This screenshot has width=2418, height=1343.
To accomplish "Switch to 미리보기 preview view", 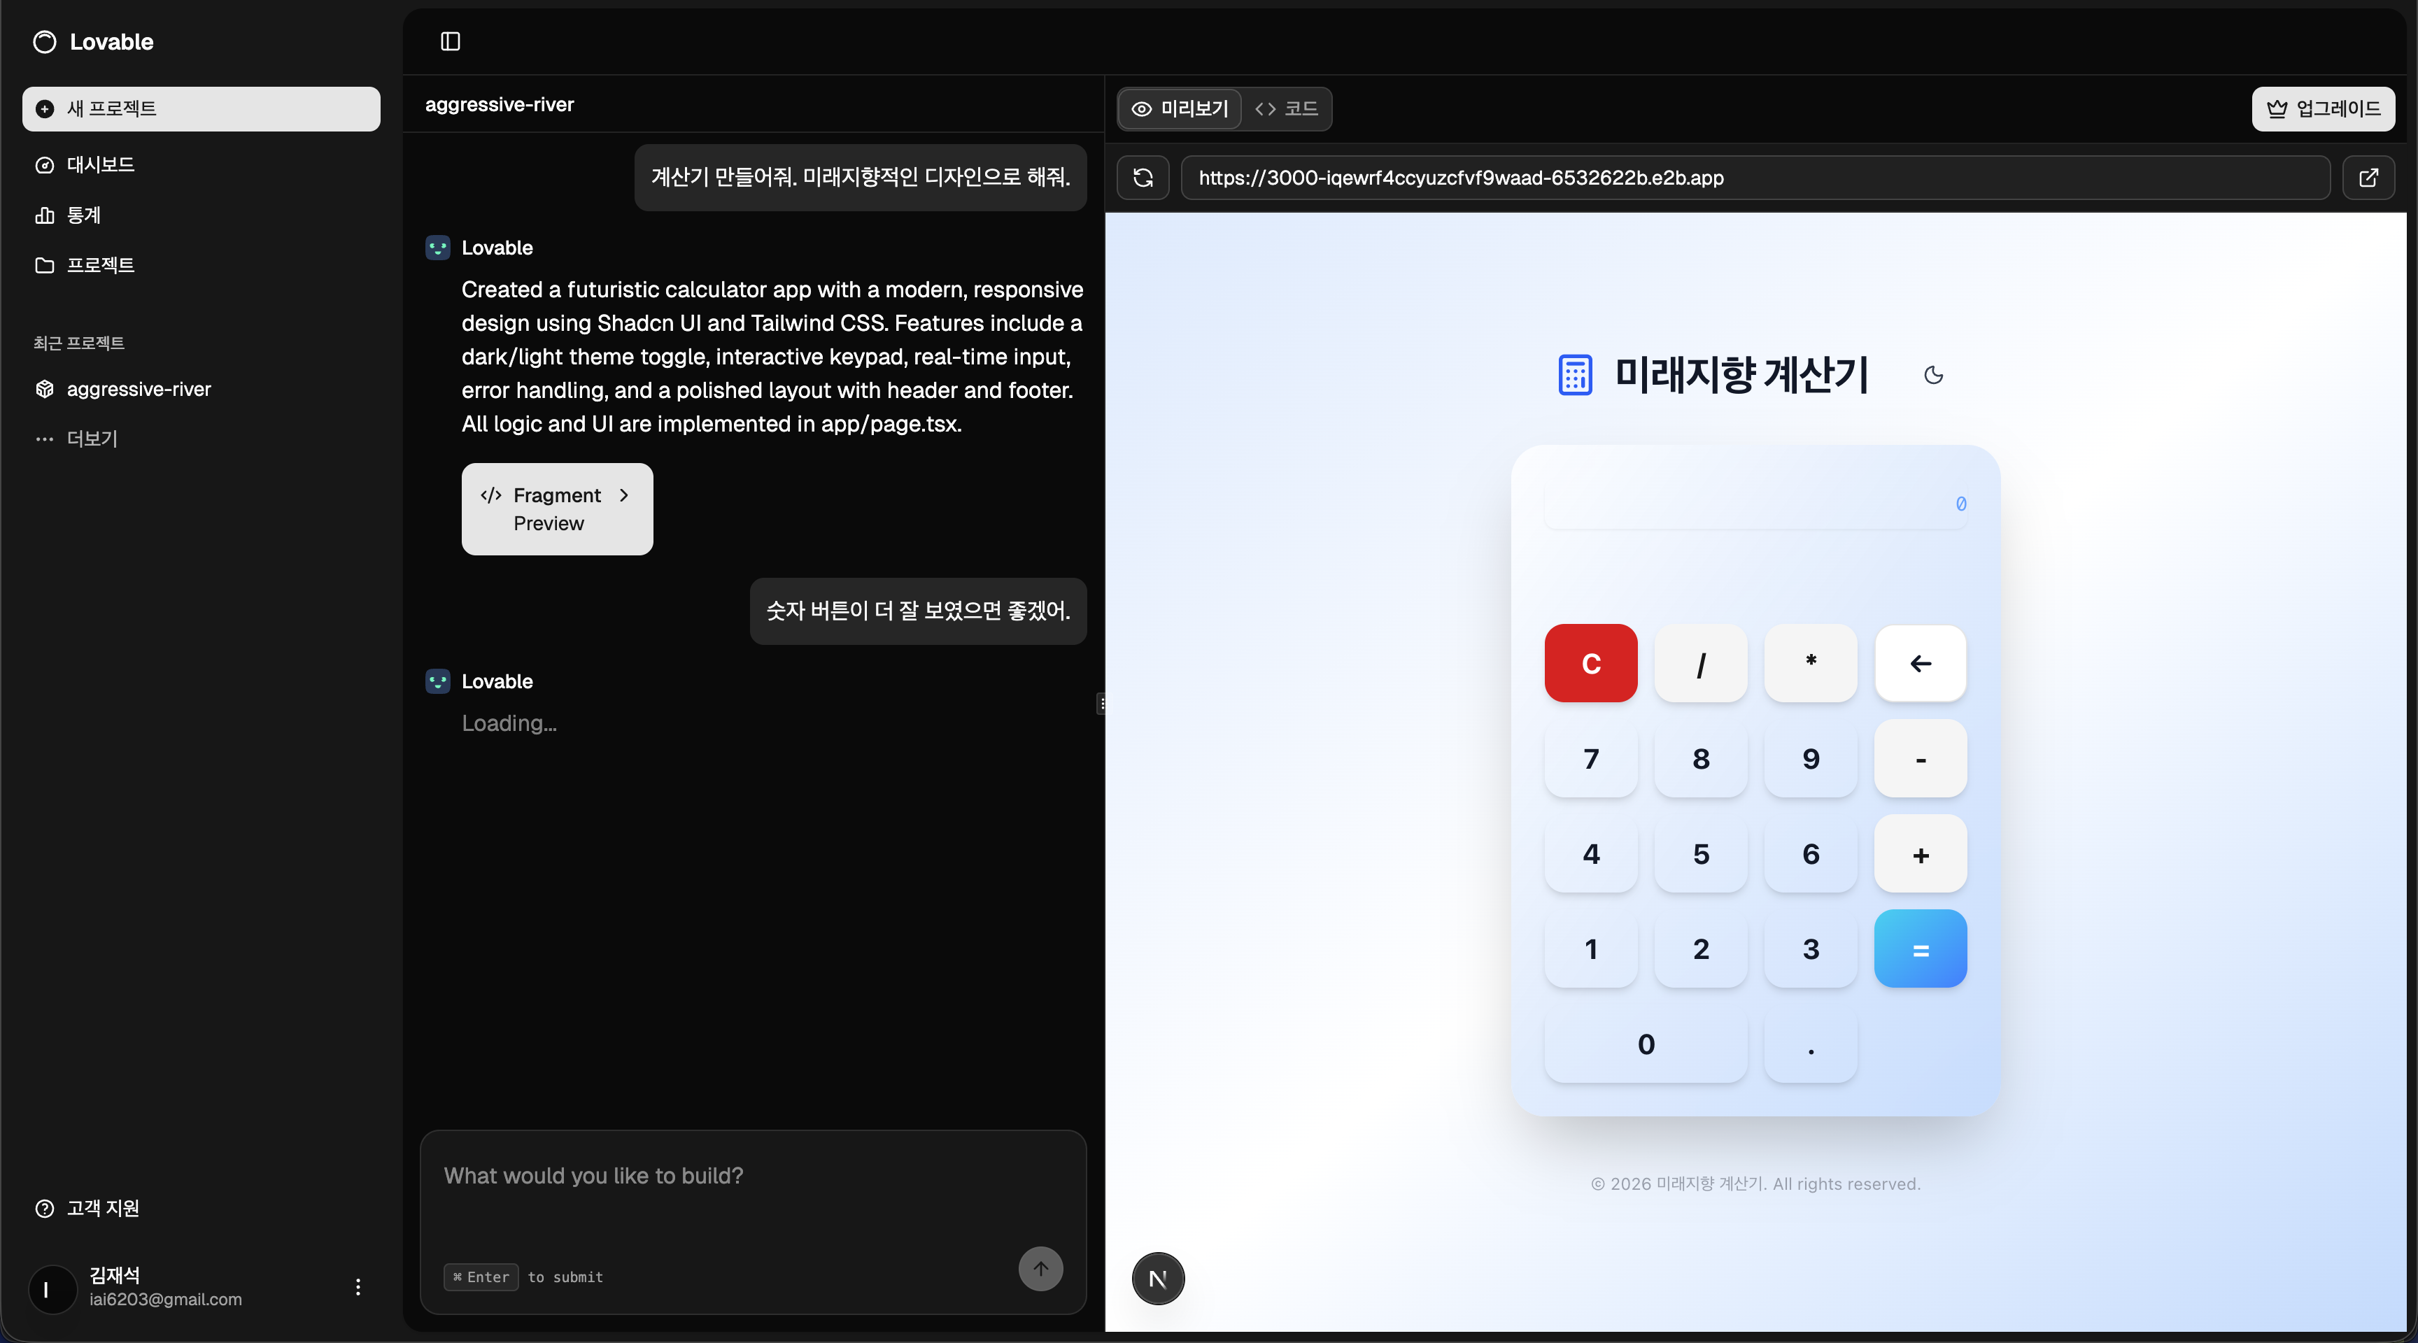I will (1180, 109).
